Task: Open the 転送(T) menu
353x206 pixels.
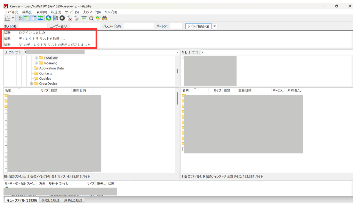Action: (x=56, y=12)
